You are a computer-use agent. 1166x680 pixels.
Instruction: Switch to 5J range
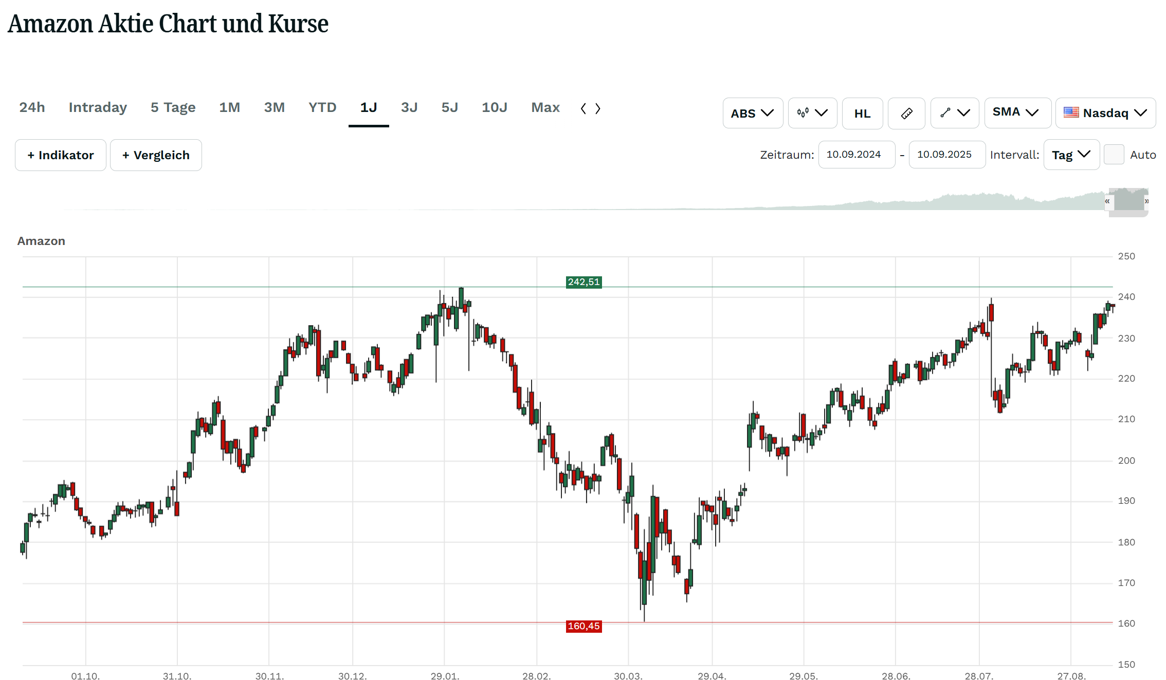449,107
